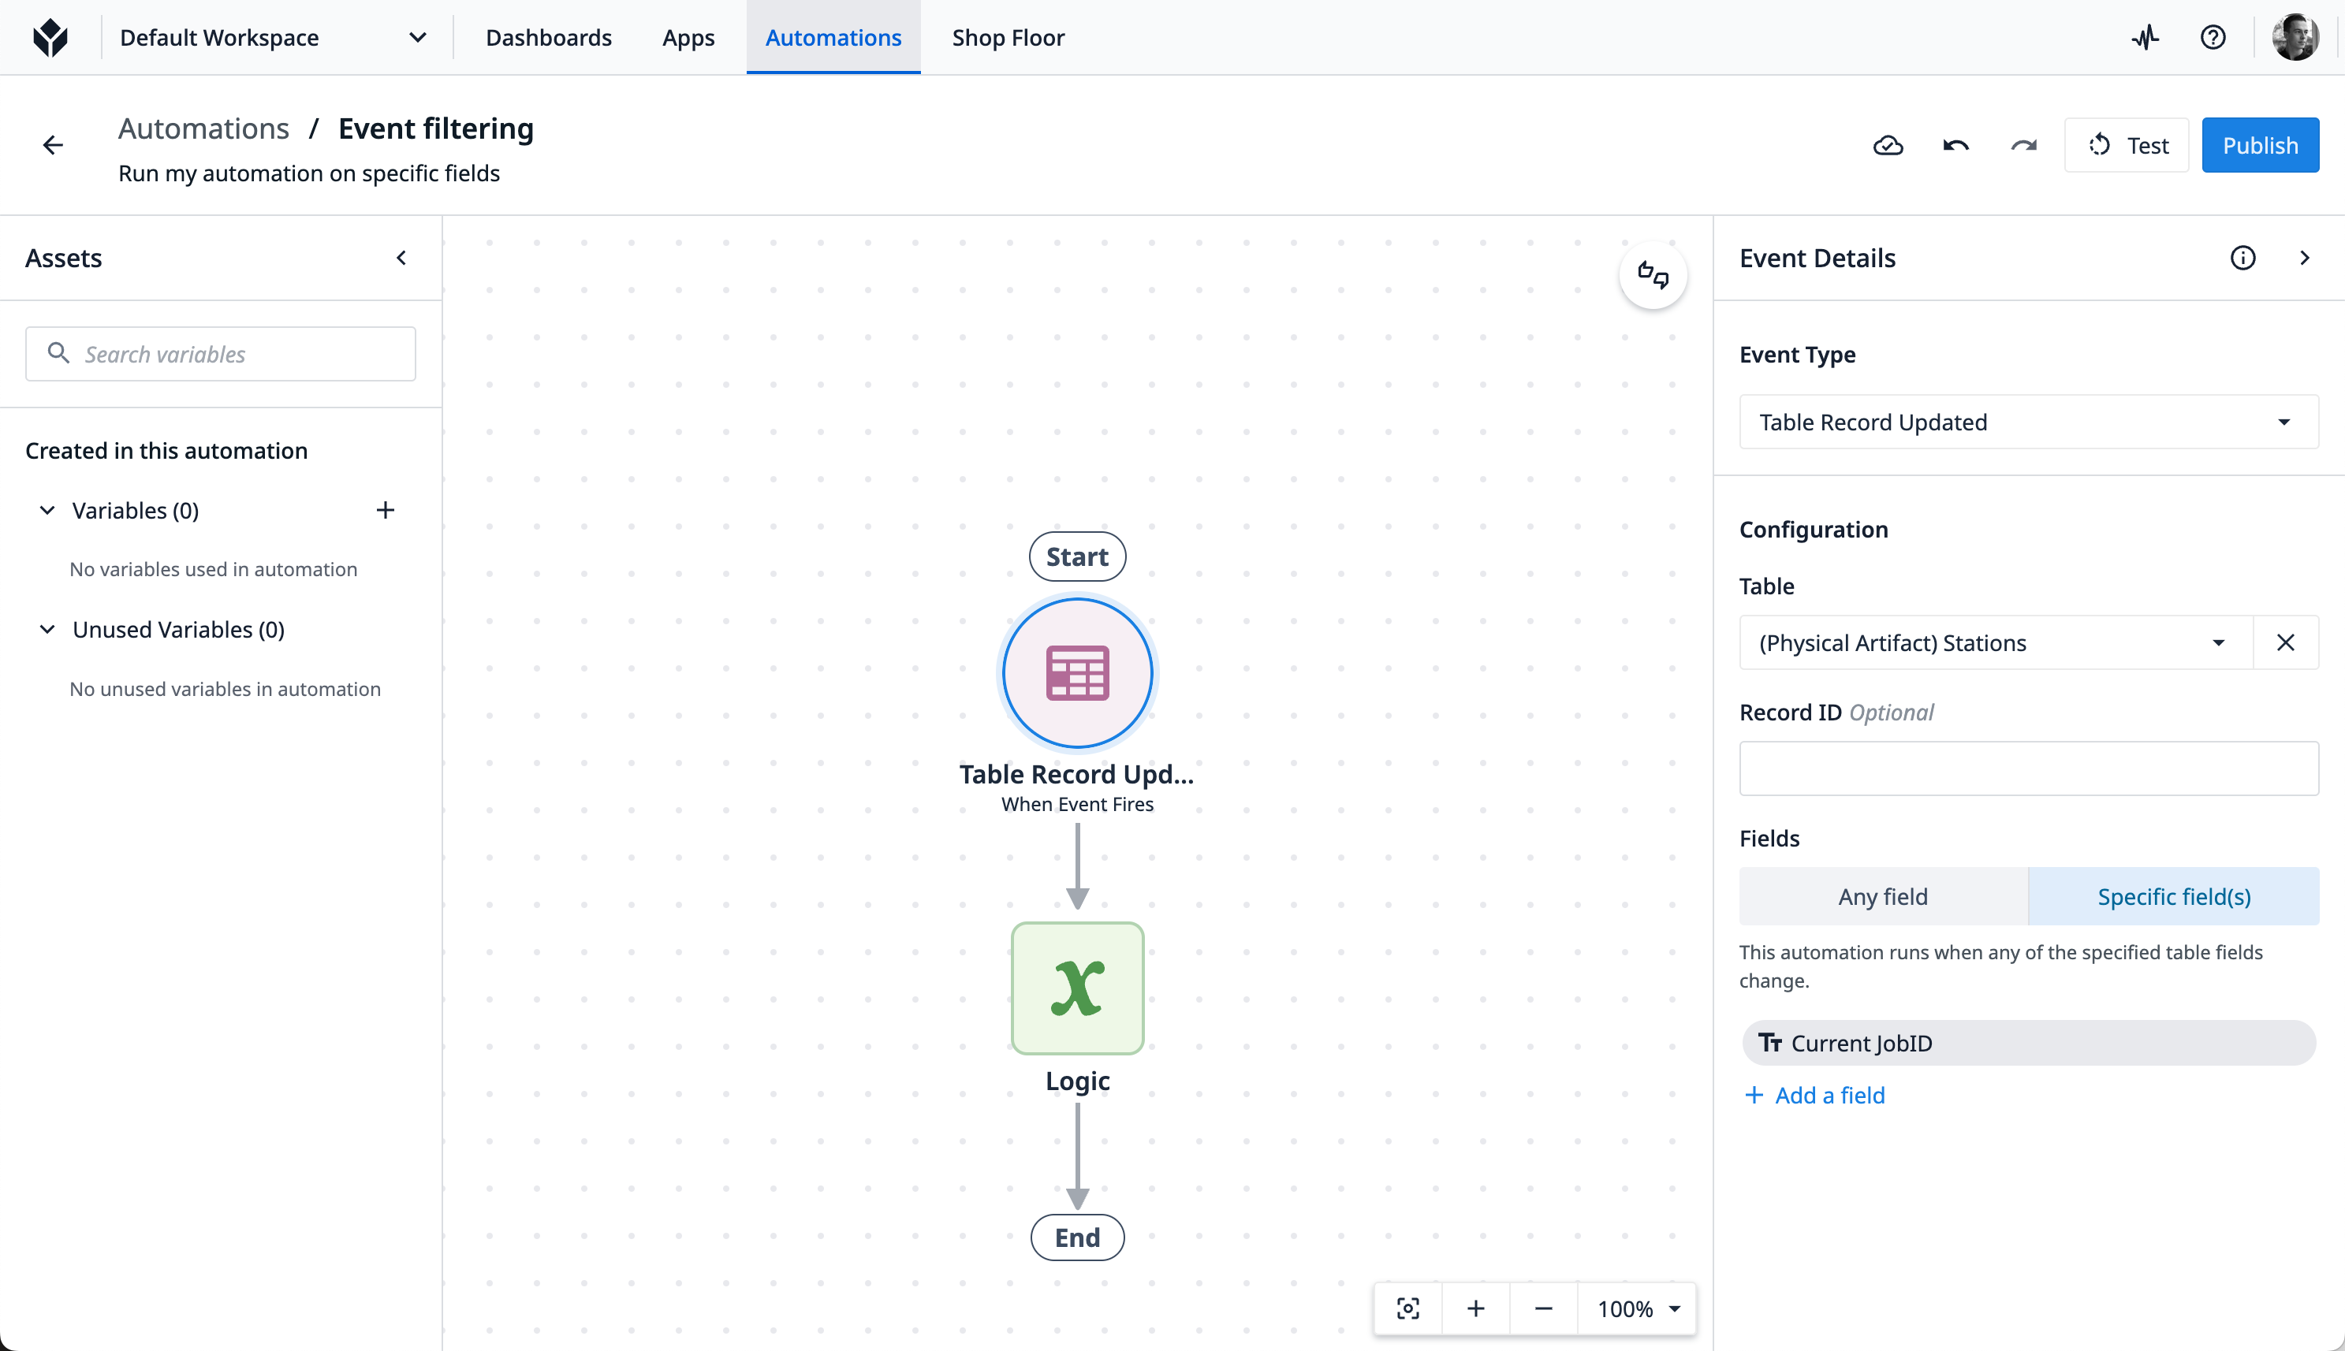Open the Dashboards tab
This screenshot has width=2345, height=1351.
(549, 37)
